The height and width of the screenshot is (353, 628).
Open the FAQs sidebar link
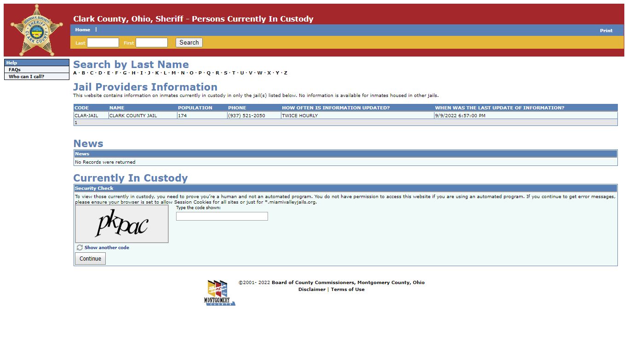tap(15, 70)
